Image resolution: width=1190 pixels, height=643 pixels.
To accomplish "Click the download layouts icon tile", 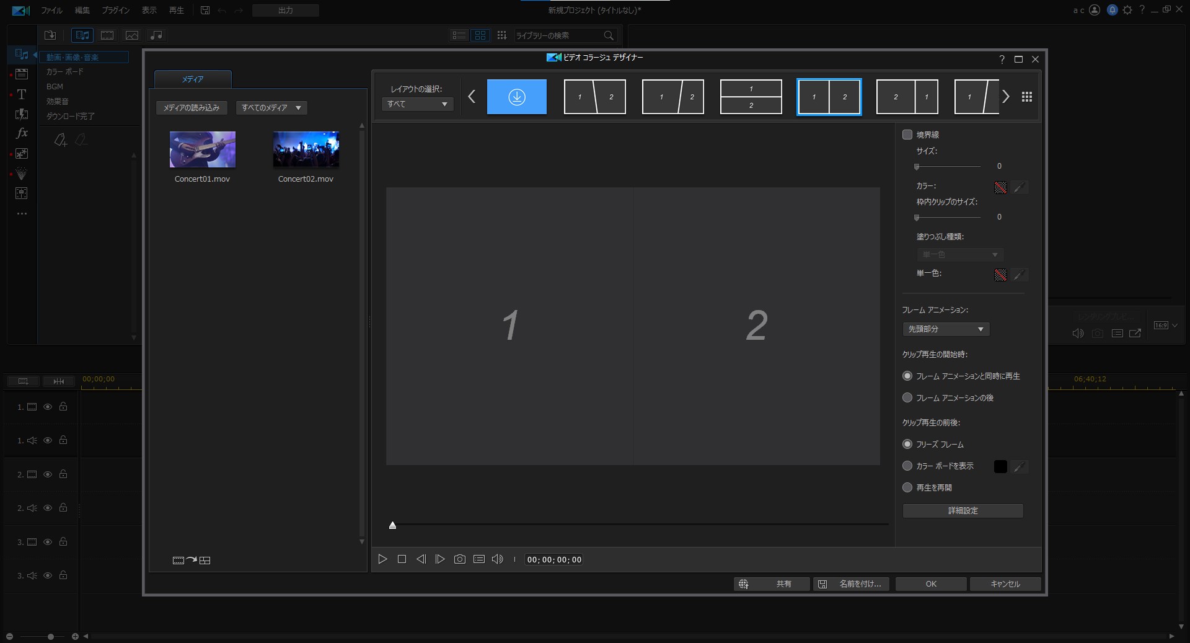I will [x=516, y=97].
